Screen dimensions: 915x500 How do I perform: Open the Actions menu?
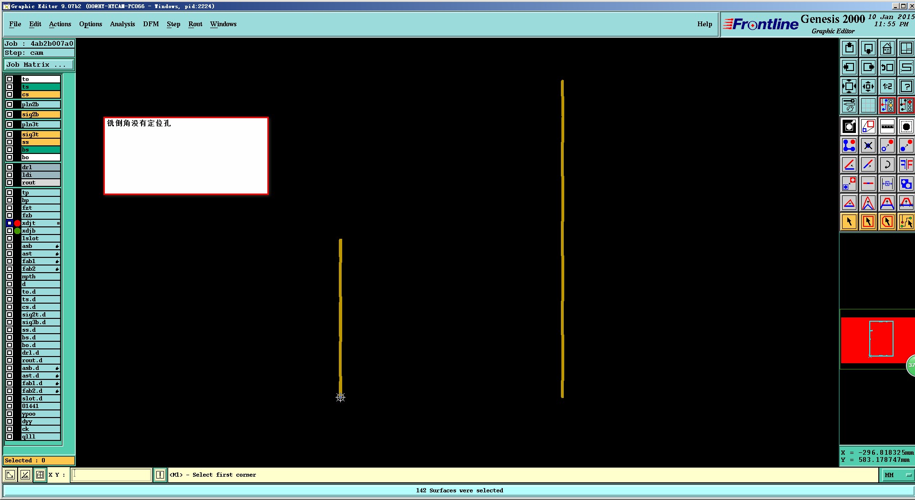(x=60, y=24)
